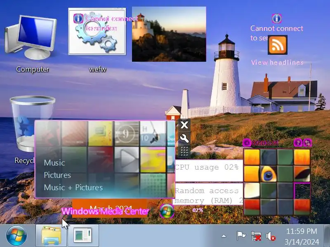Click the taskbar app next to Explorer
Screen dimensions: 330x247
point(83,235)
